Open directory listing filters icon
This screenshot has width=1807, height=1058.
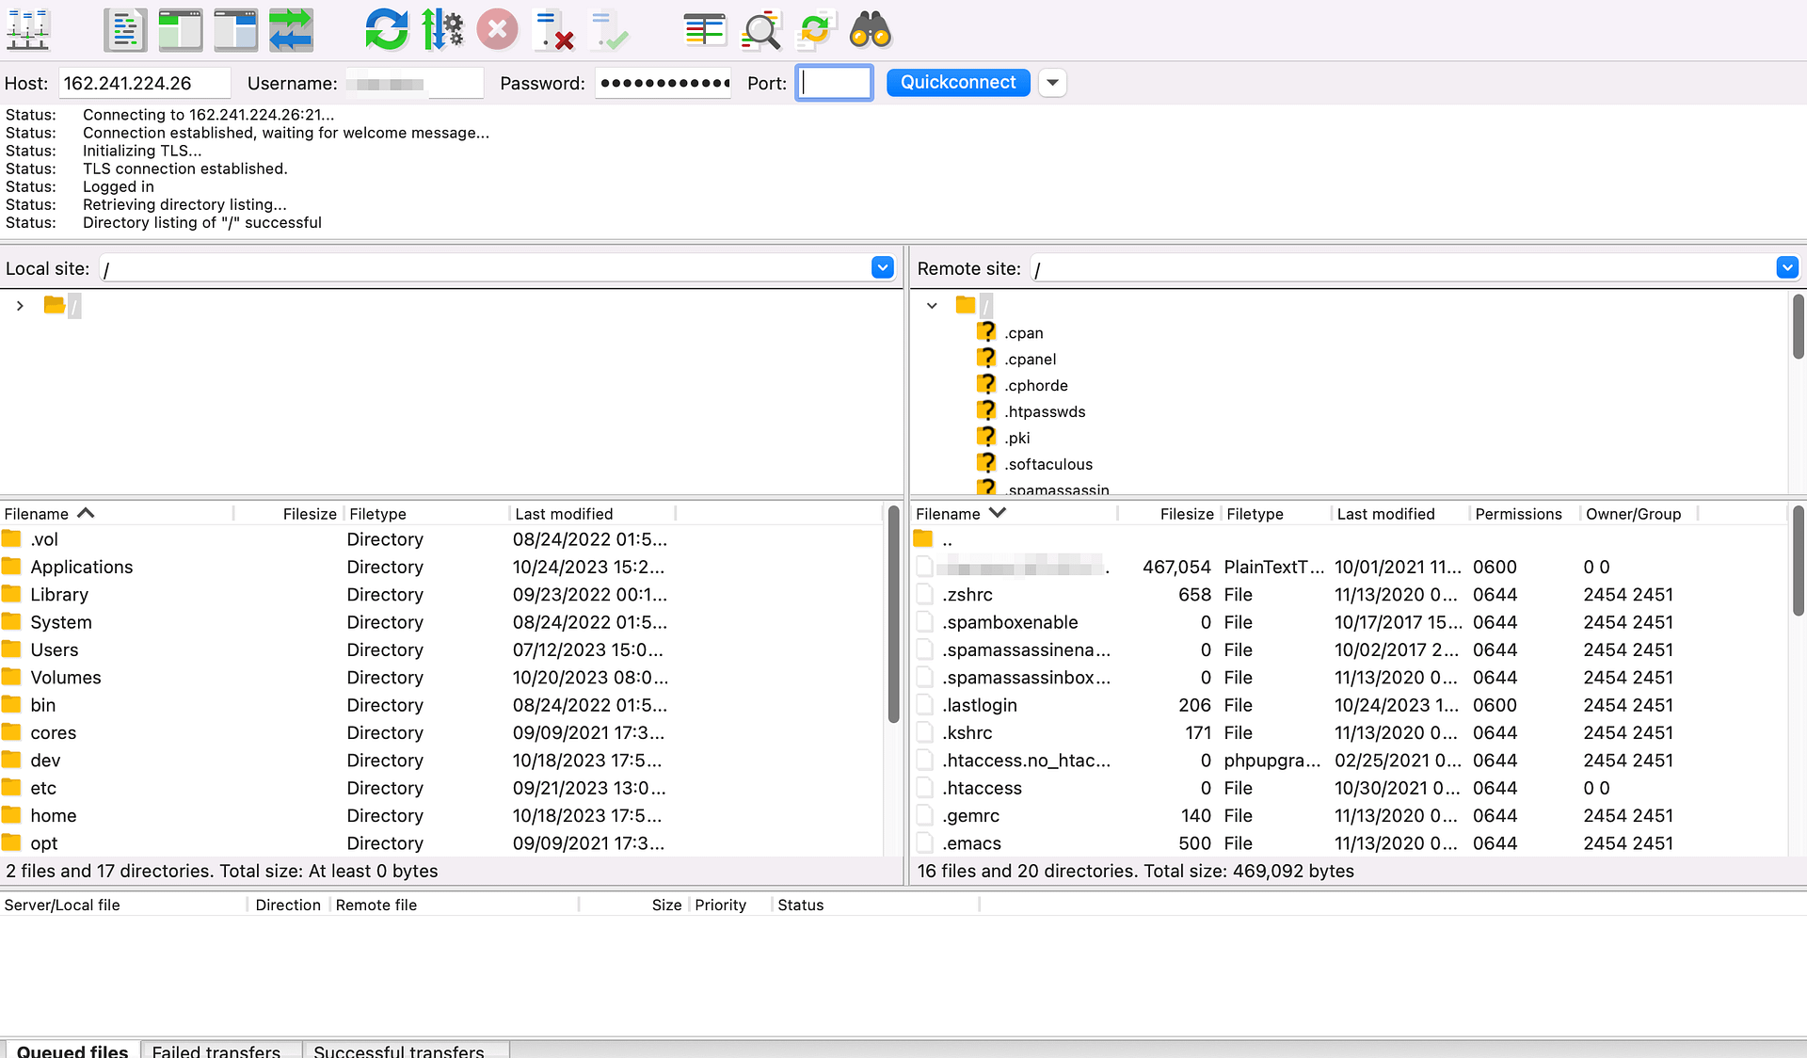[704, 30]
